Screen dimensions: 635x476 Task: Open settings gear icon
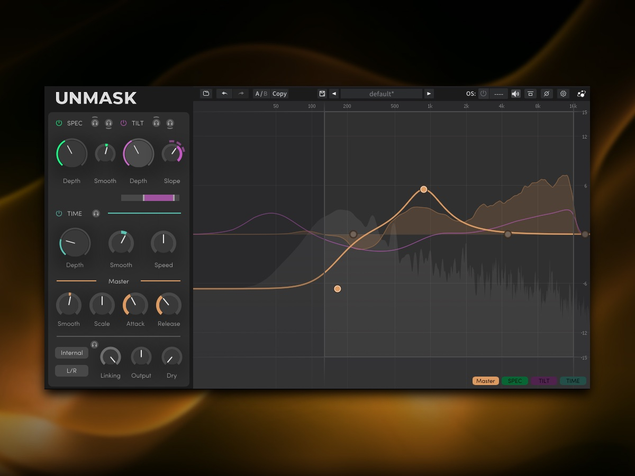[x=563, y=94]
